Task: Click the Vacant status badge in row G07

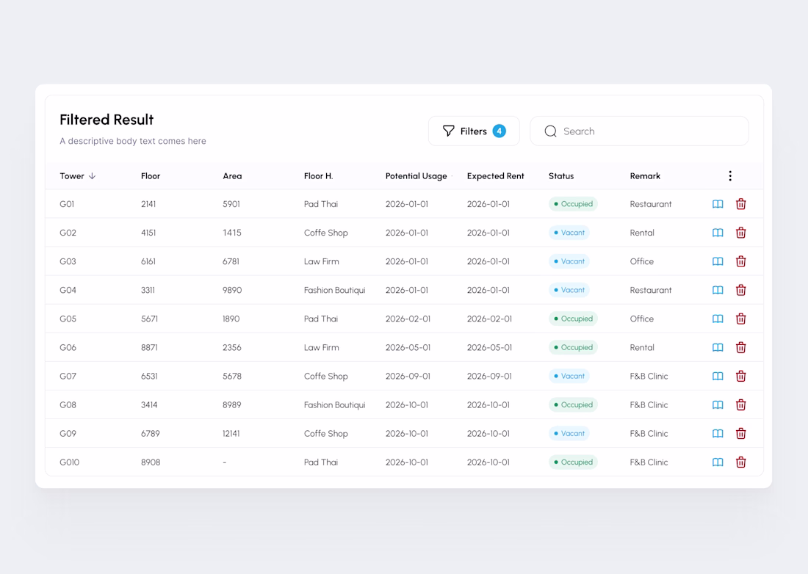Action: (569, 377)
